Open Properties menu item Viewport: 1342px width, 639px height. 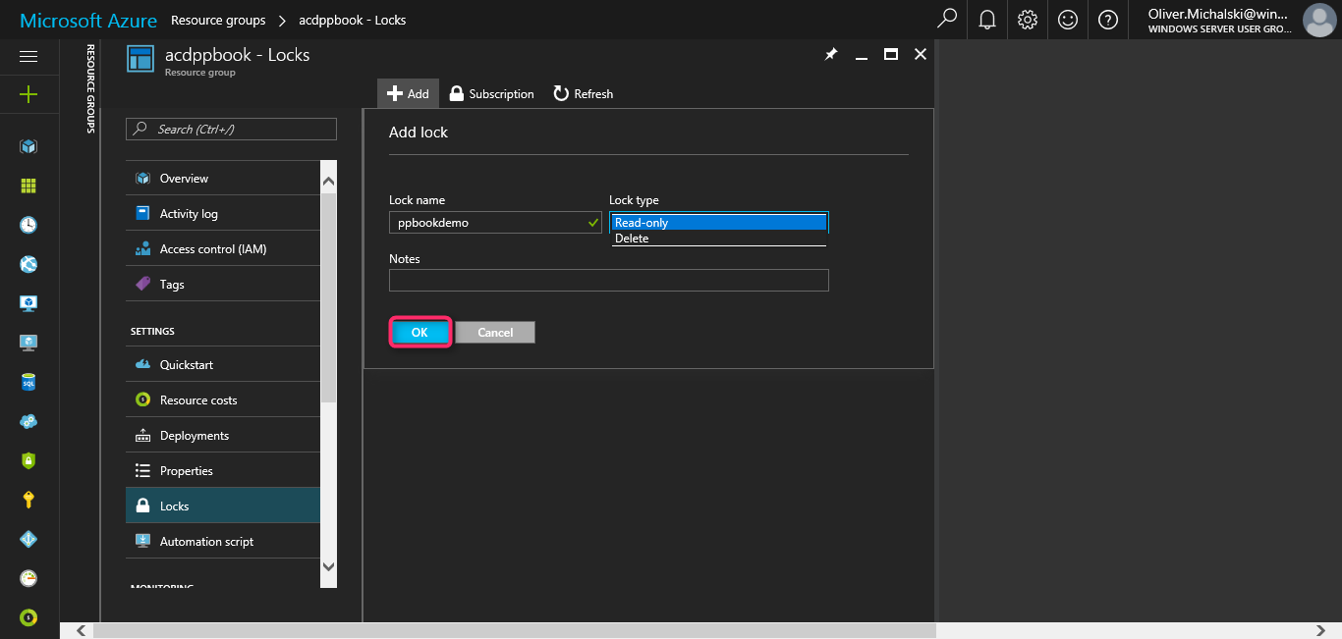(223, 471)
